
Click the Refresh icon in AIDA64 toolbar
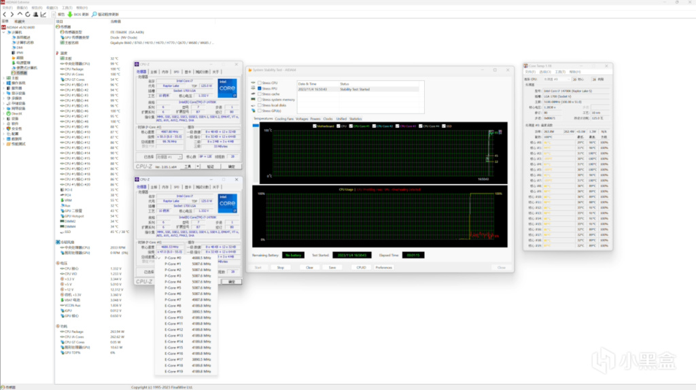(x=28, y=14)
